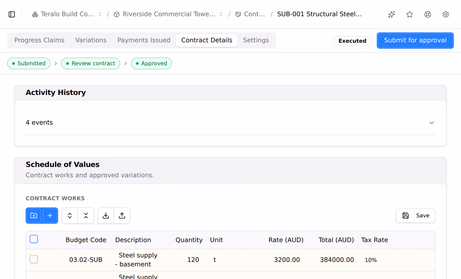Go to the Settings tab
Viewport: 461px width, 279px height.
click(256, 40)
